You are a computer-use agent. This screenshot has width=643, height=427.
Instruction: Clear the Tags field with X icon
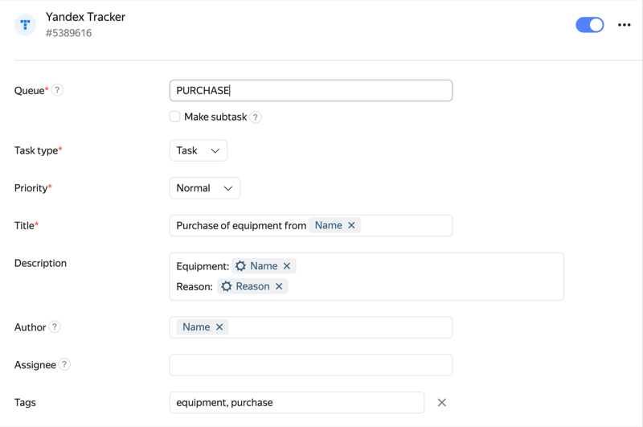click(x=441, y=403)
